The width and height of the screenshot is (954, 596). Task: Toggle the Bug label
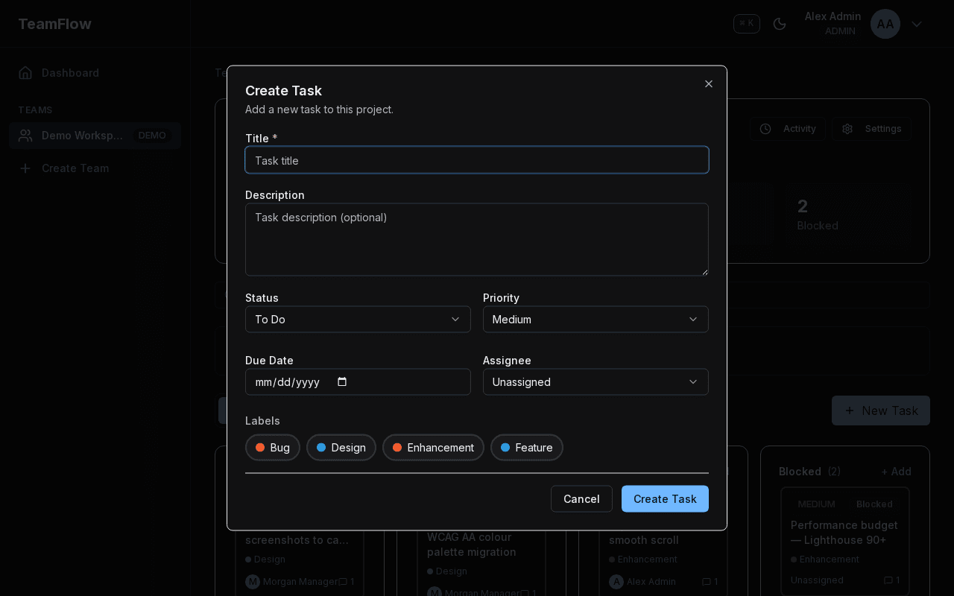272,447
